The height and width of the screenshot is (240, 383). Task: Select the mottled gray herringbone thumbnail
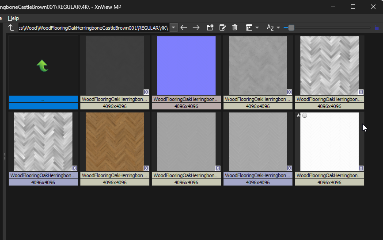258,66
